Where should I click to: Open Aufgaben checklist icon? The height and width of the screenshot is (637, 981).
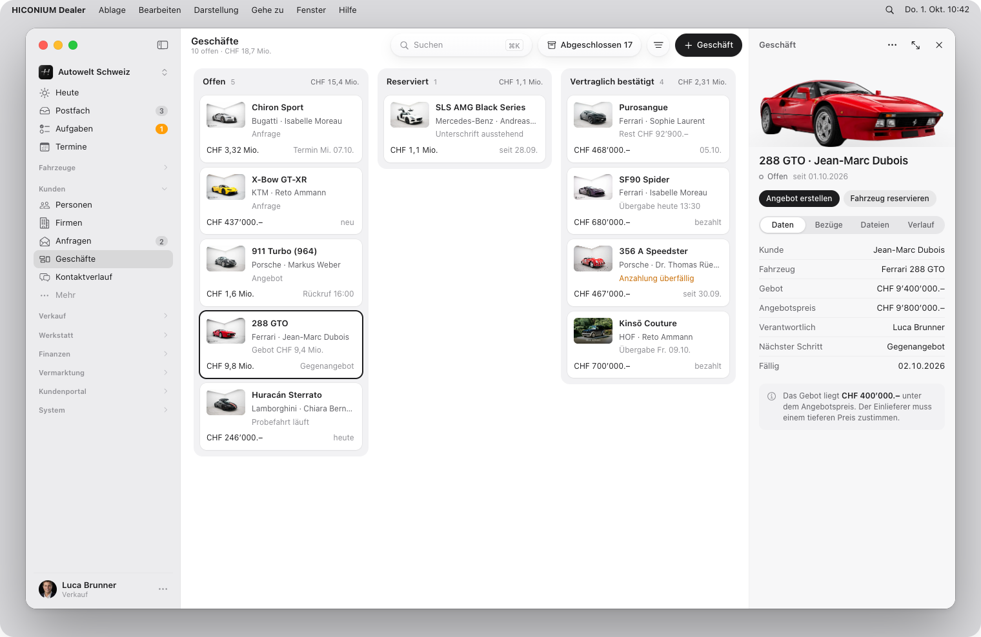coord(45,129)
